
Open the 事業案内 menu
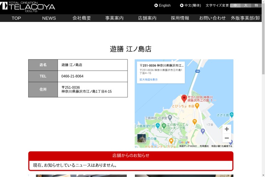pyautogui.click(x=114, y=18)
